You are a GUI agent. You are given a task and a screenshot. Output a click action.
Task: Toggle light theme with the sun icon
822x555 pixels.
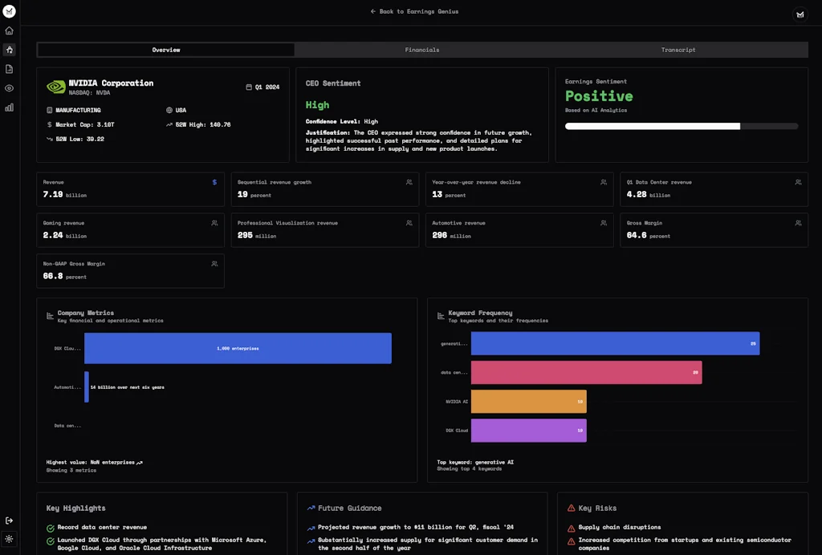point(8,539)
